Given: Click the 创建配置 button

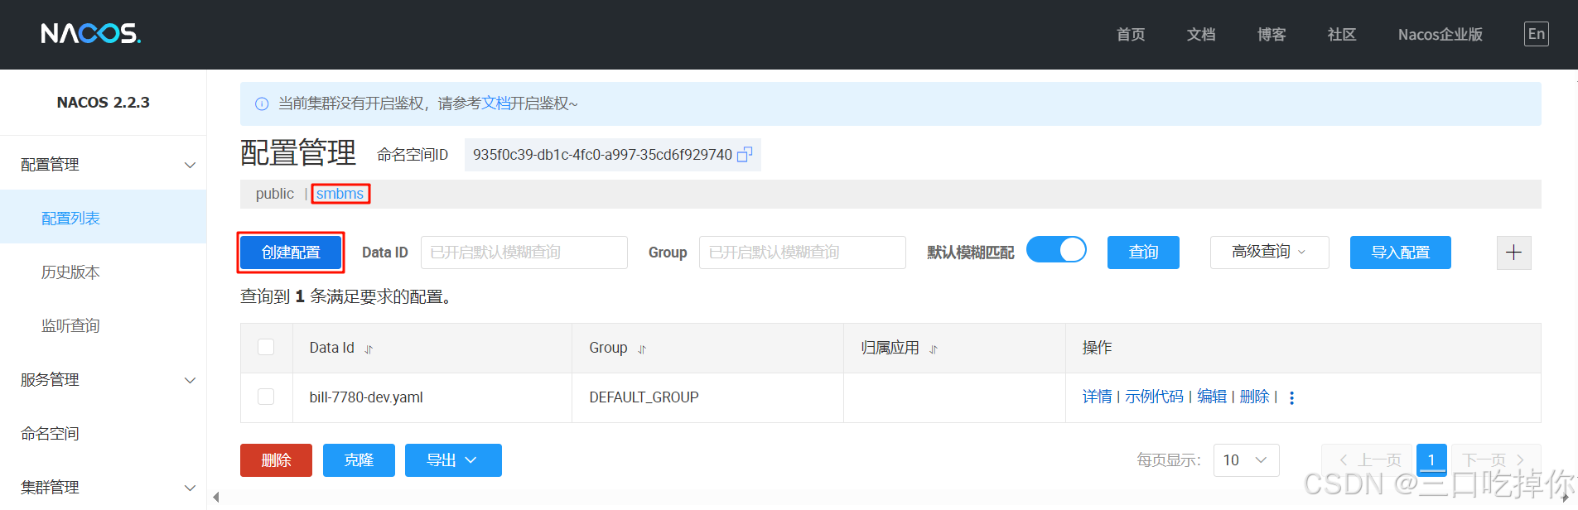Looking at the screenshot, I should (291, 253).
